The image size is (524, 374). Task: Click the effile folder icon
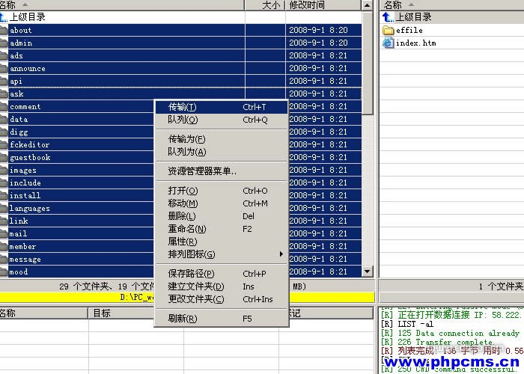tap(388, 30)
